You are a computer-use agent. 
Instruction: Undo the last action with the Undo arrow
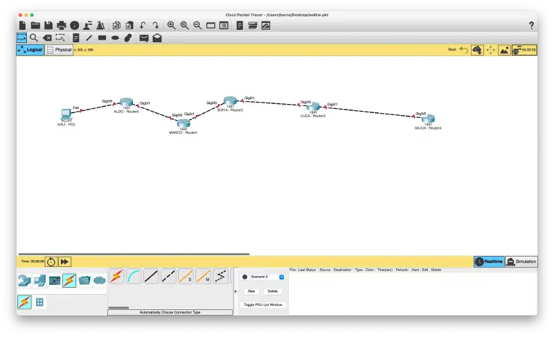pos(143,25)
